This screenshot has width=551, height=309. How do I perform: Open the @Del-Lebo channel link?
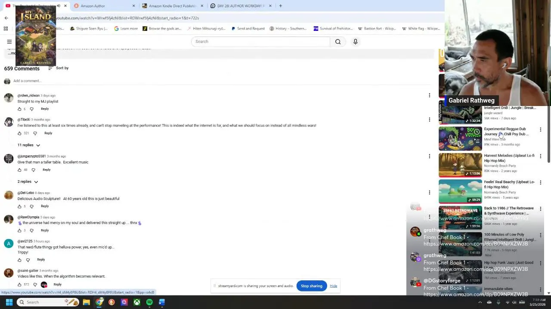[x=26, y=193]
